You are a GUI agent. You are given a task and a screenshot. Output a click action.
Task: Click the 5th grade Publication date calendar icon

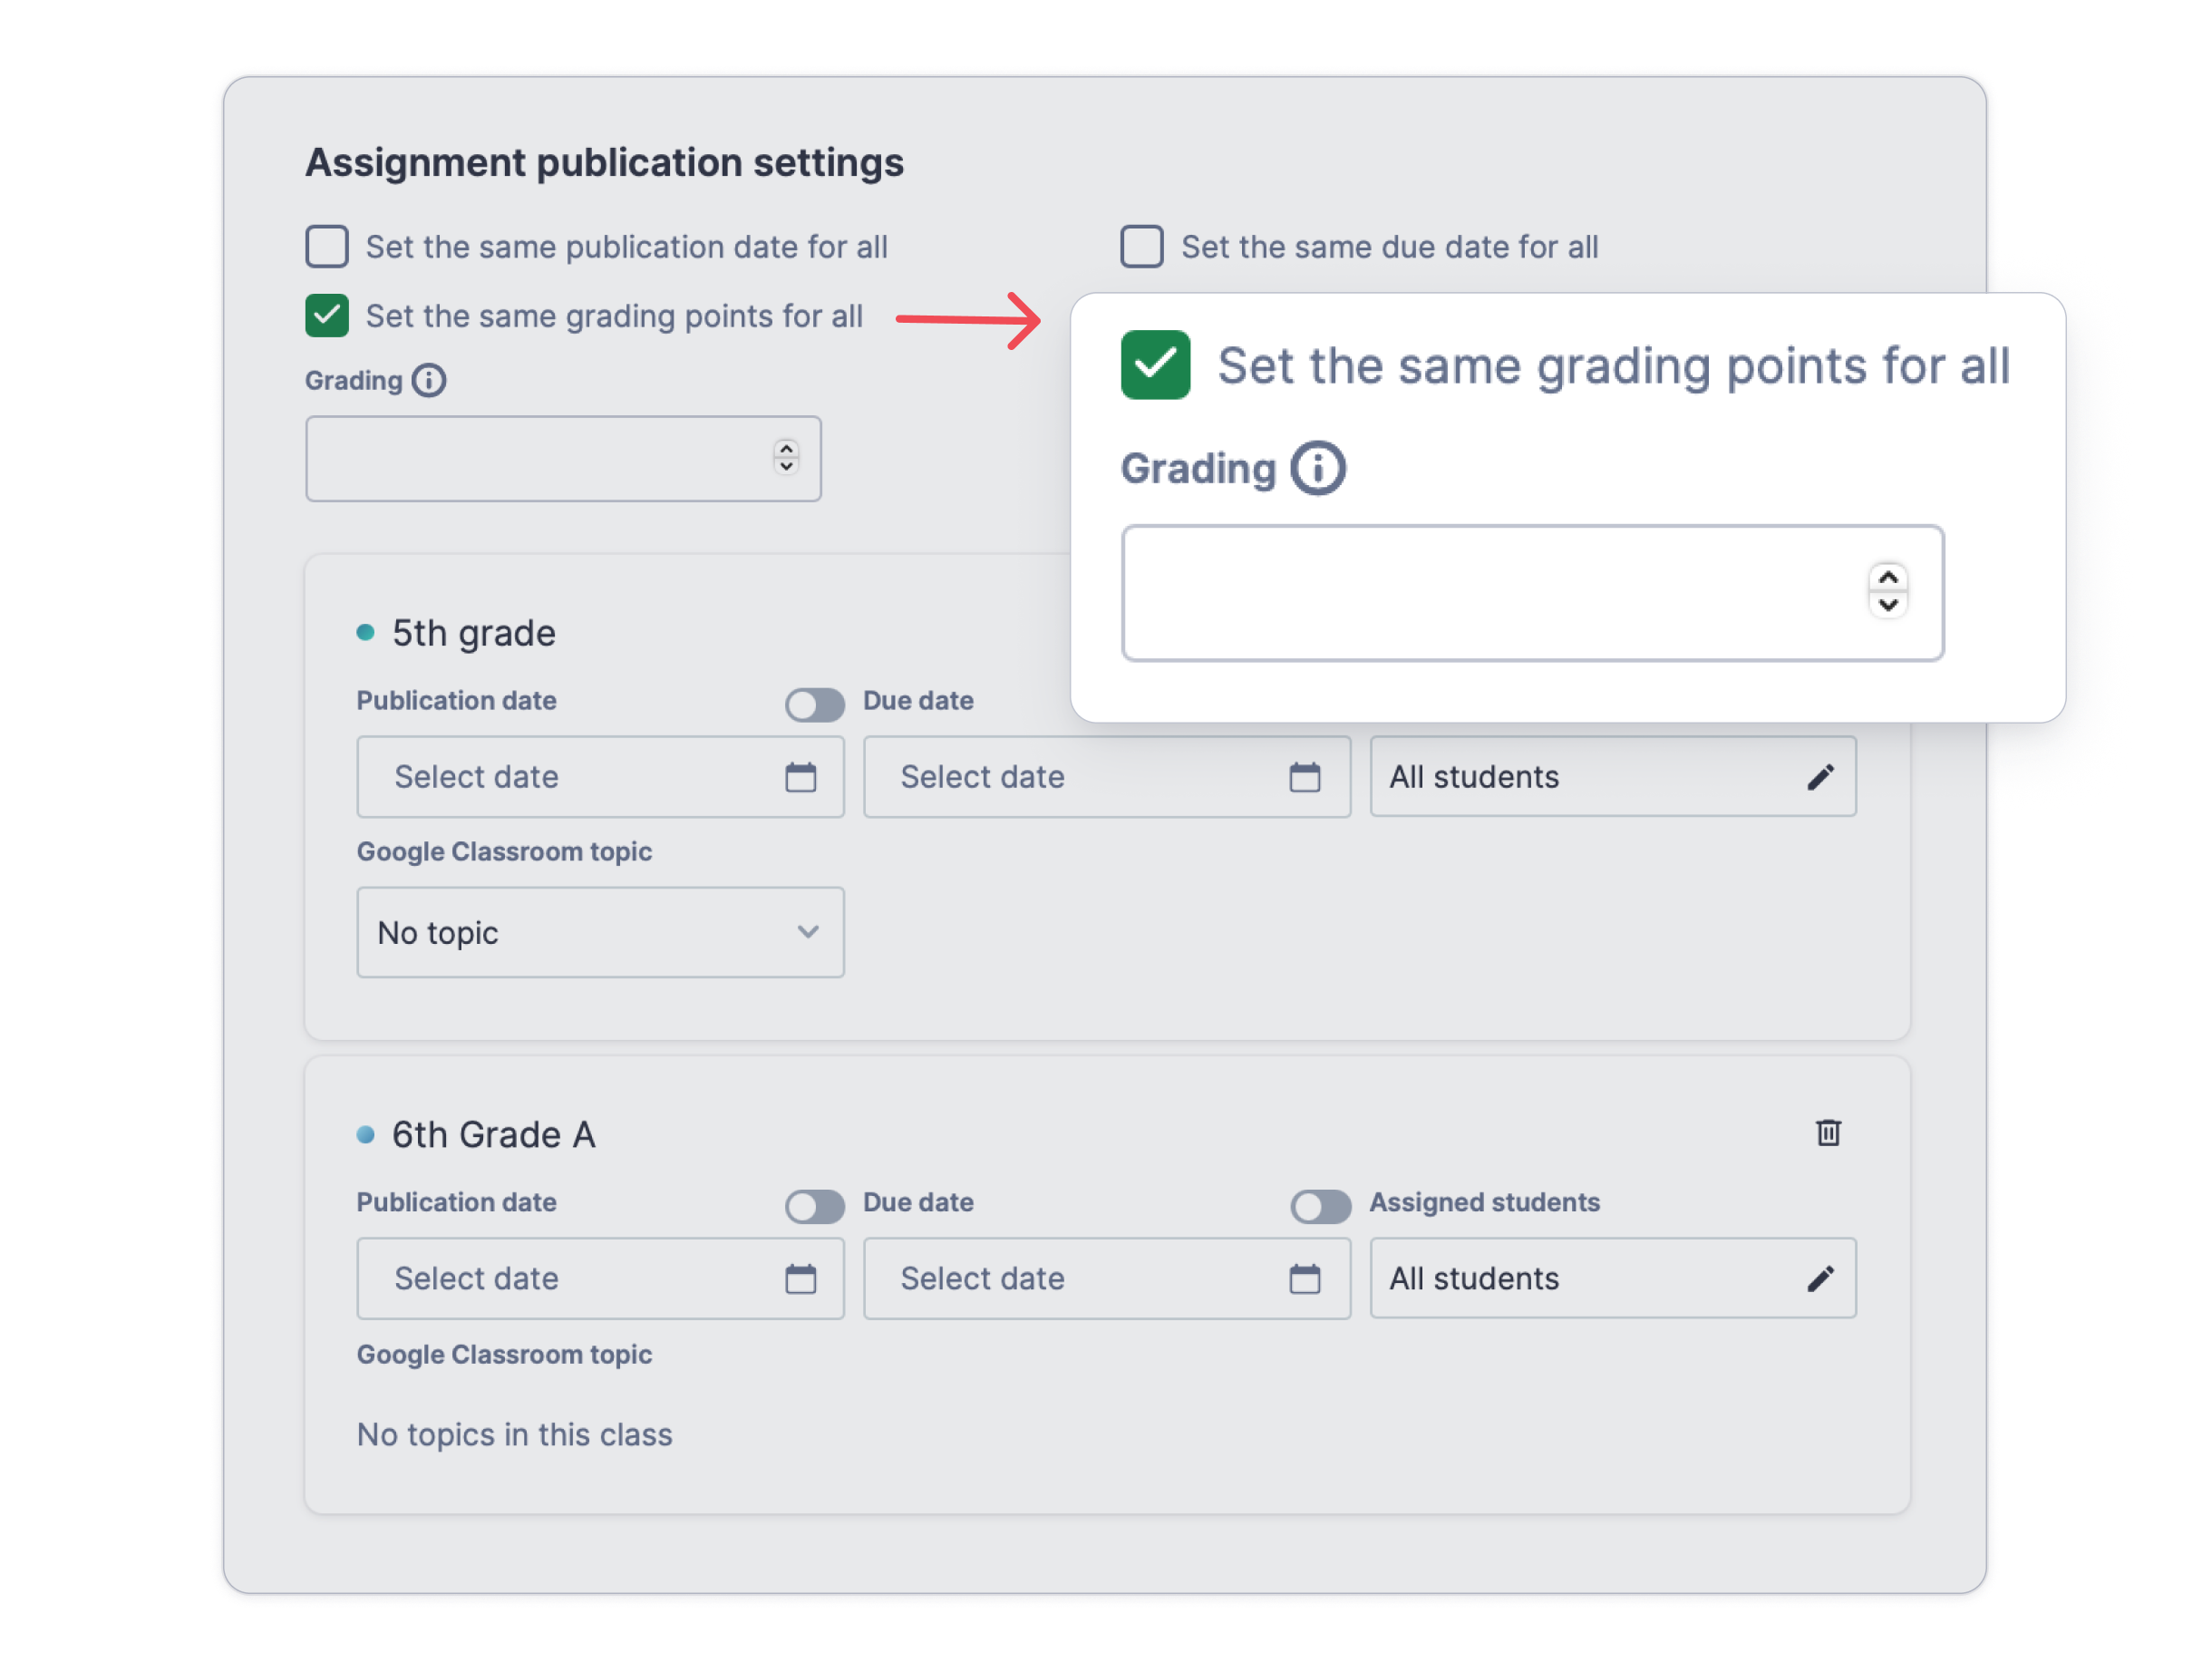coord(801,777)
